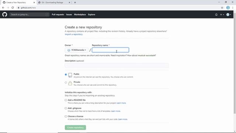The height and width of the screenshot is (133, 236).
Task: Check Choose a license
Action: pos(66,116)
